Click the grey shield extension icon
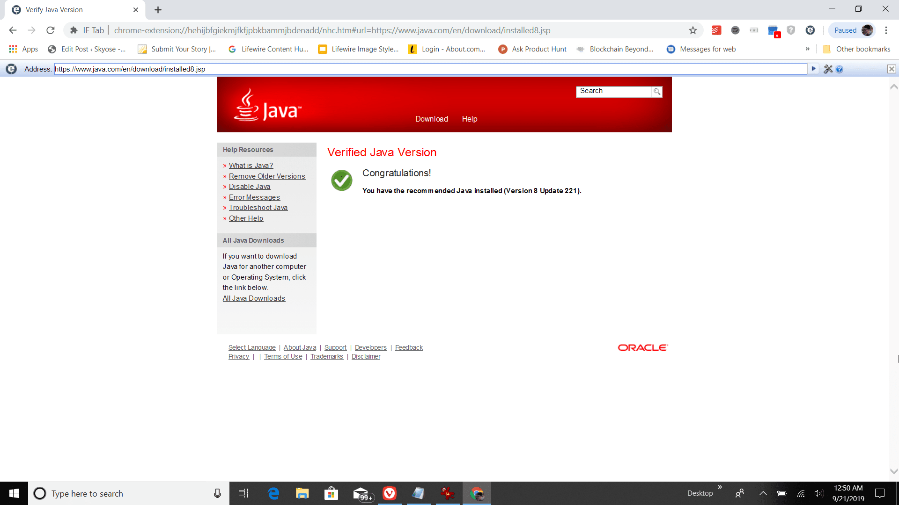The height and width of the screenshot is (505, 899). [791, 30]
